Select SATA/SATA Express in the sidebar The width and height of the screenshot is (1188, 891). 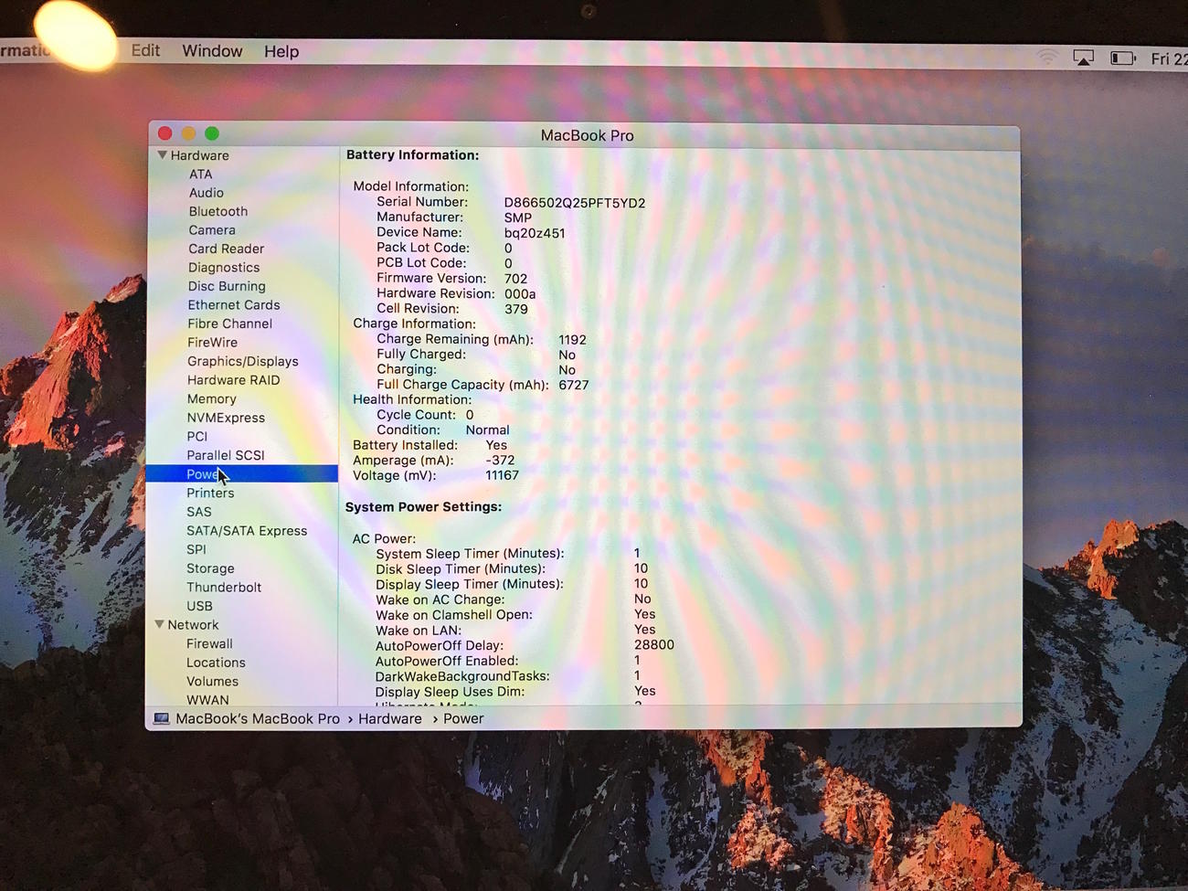247,531
